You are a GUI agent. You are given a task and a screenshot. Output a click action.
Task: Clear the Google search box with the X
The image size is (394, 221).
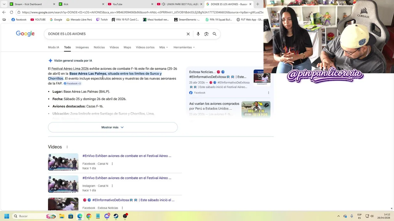188,34
